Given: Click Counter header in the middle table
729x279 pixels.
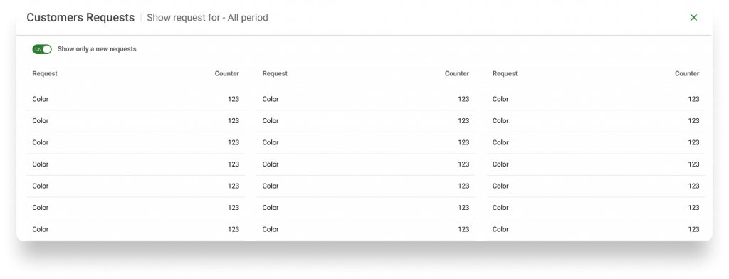Looking at the screenshot, I should [457, 73].
